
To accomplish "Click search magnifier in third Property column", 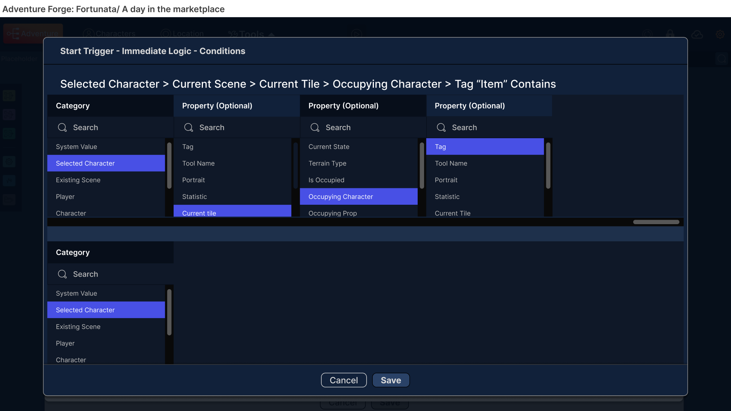I will point(315,127).
